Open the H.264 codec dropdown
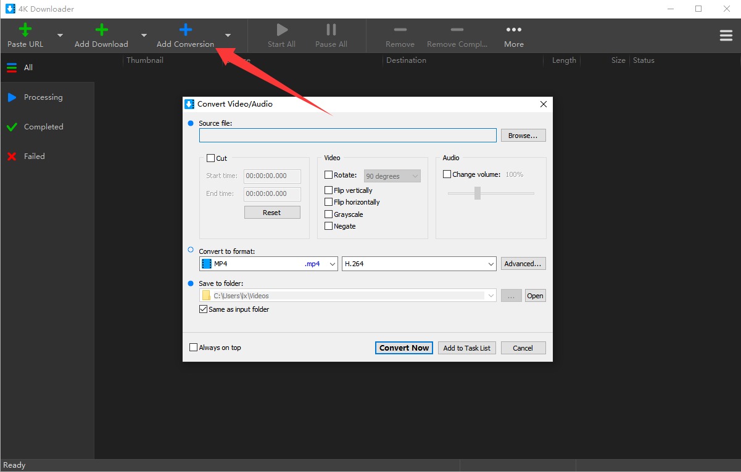The image size is (741, 472). click(x=419, y=264)
